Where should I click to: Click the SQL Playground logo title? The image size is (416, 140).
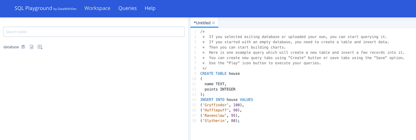pos(33,8)
